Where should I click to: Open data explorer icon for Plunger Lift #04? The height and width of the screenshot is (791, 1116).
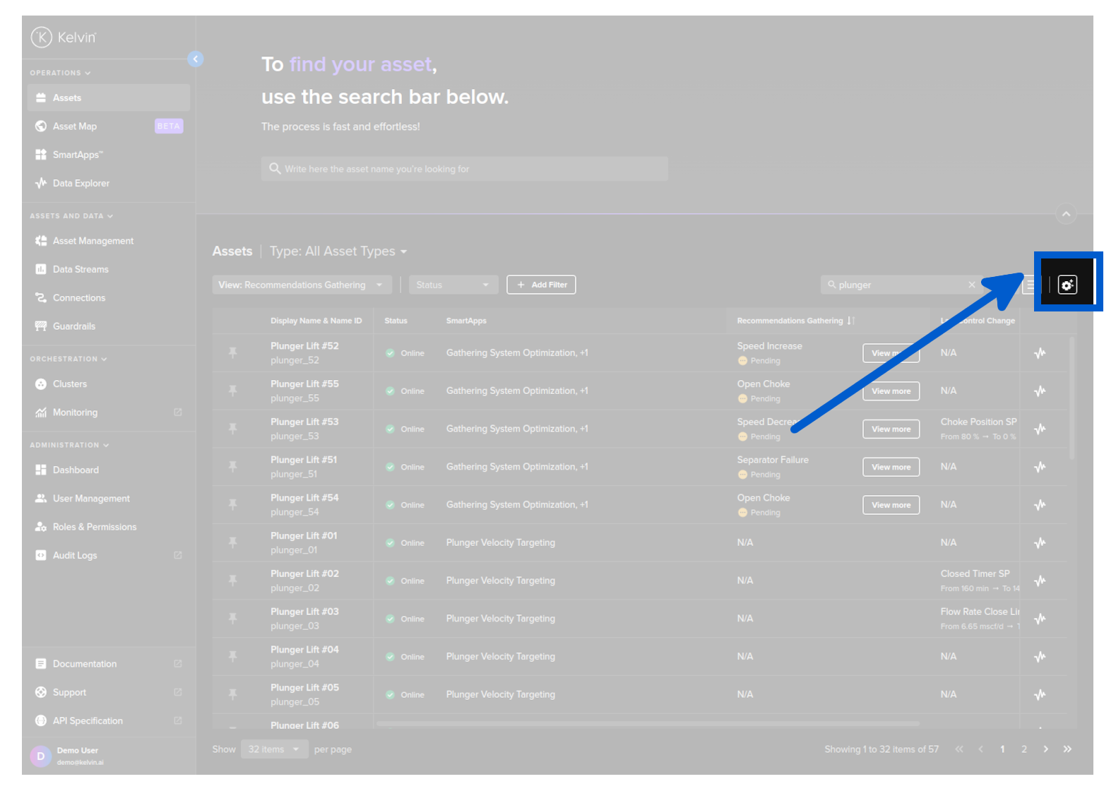coord(1040,657)
